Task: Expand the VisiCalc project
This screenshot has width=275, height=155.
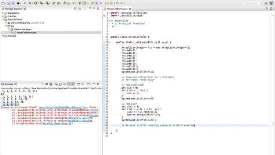Action: 3,36
